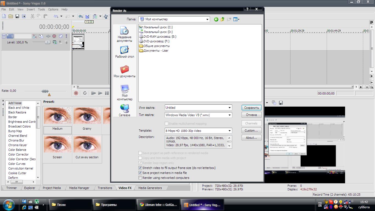This screenshot has width=375, height=211.
Task: Expand the Папка location dropdown
Action: coord(208,19)
